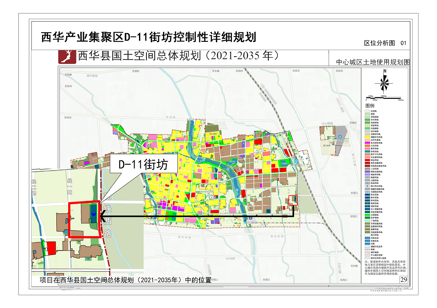Image resolution: width=437 pixels, height=308 pixels.
Task: Click the page number 29 box
Action: pos(403,279)
